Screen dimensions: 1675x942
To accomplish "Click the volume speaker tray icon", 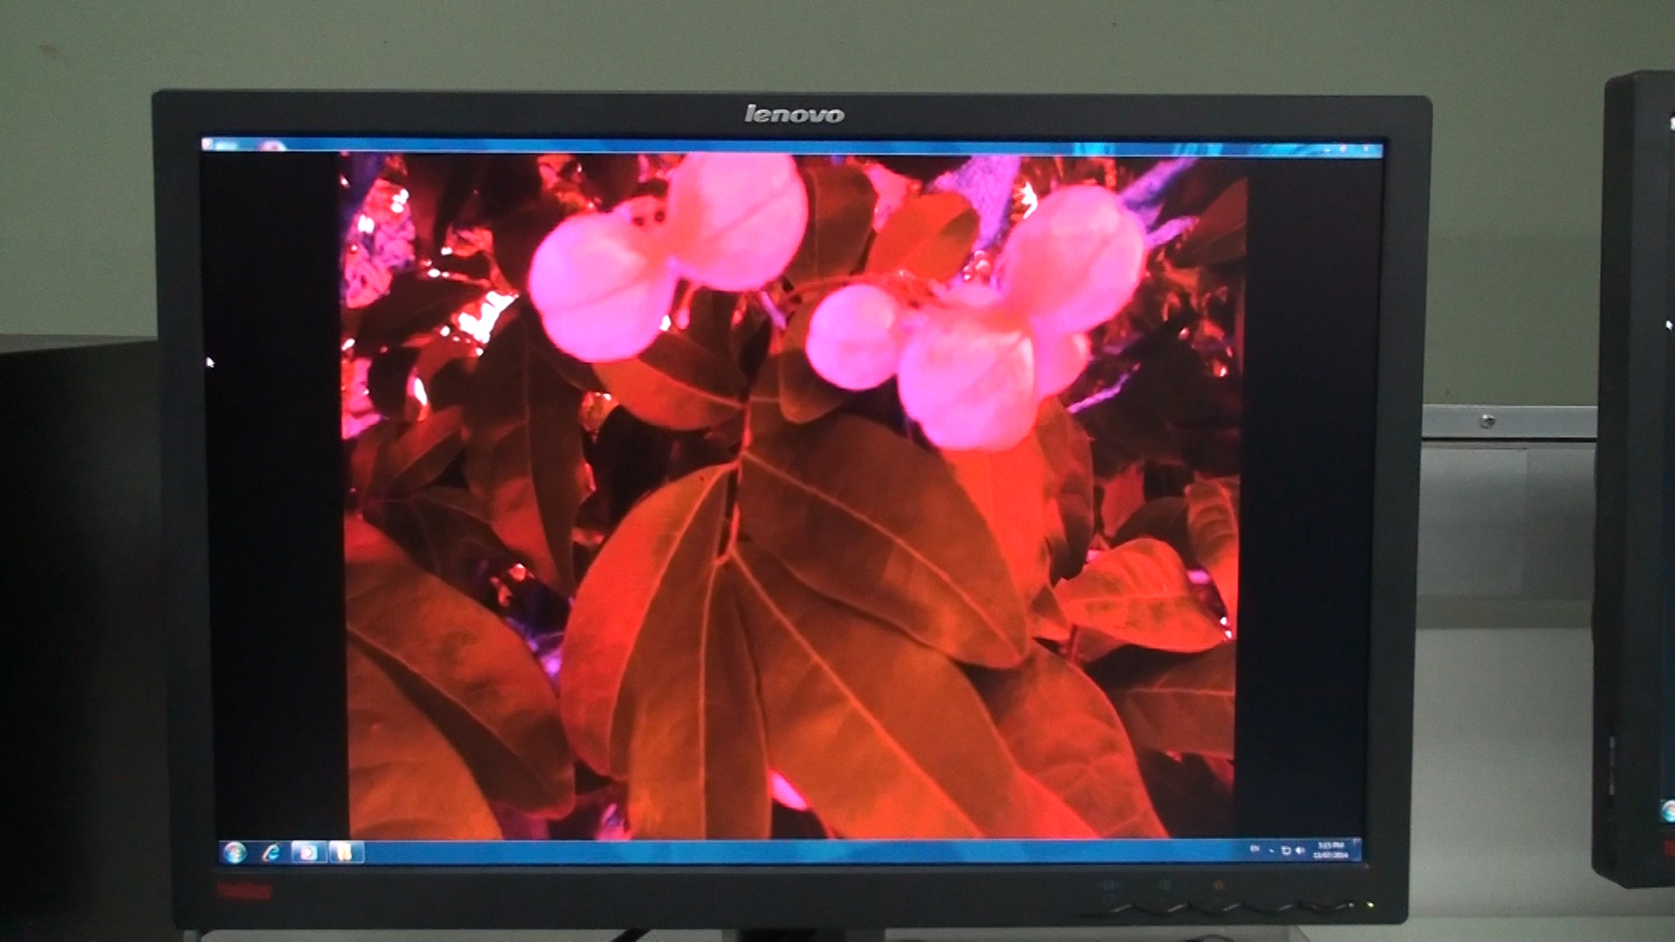I will click(x=1299, y=850).
